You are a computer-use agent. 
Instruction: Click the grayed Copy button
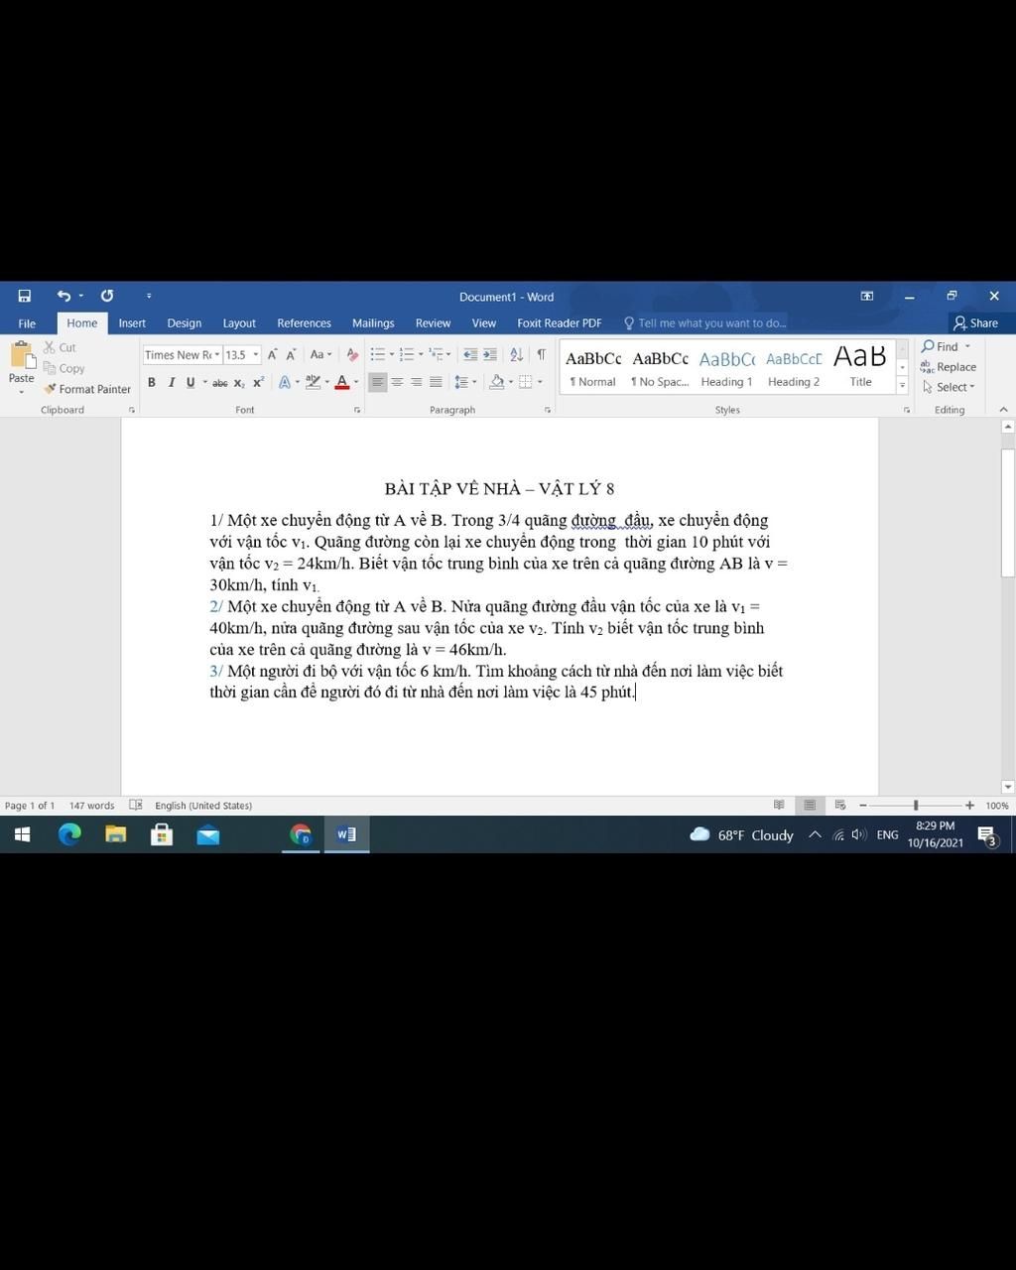click(64, 368)
